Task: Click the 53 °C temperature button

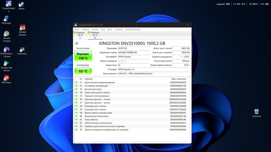Action: coord(83,71)
